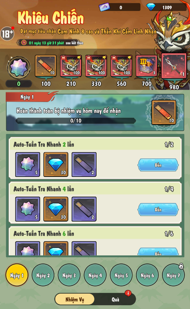
Task: Inspect the SS owl hero reward at 560
Action: (121, 65)
